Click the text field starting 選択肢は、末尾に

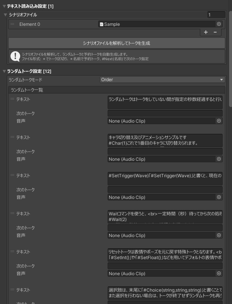[165, 293]
